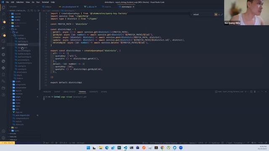Screen dimensions: 269x151
Task: Toggle the highlighted option in the find widget
Action: point(216,15)
